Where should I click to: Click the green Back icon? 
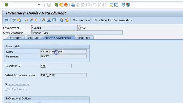(57, 5)
